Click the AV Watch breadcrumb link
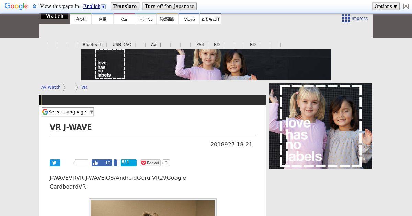This screenshot has width=412, height=216. point(51,87)
